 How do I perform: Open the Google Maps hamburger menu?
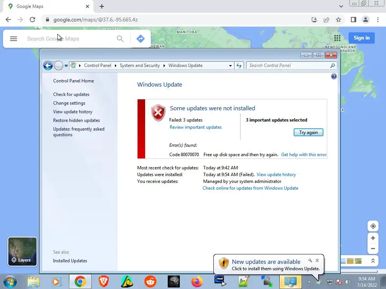pyautogui.click(x=14, y=39)
